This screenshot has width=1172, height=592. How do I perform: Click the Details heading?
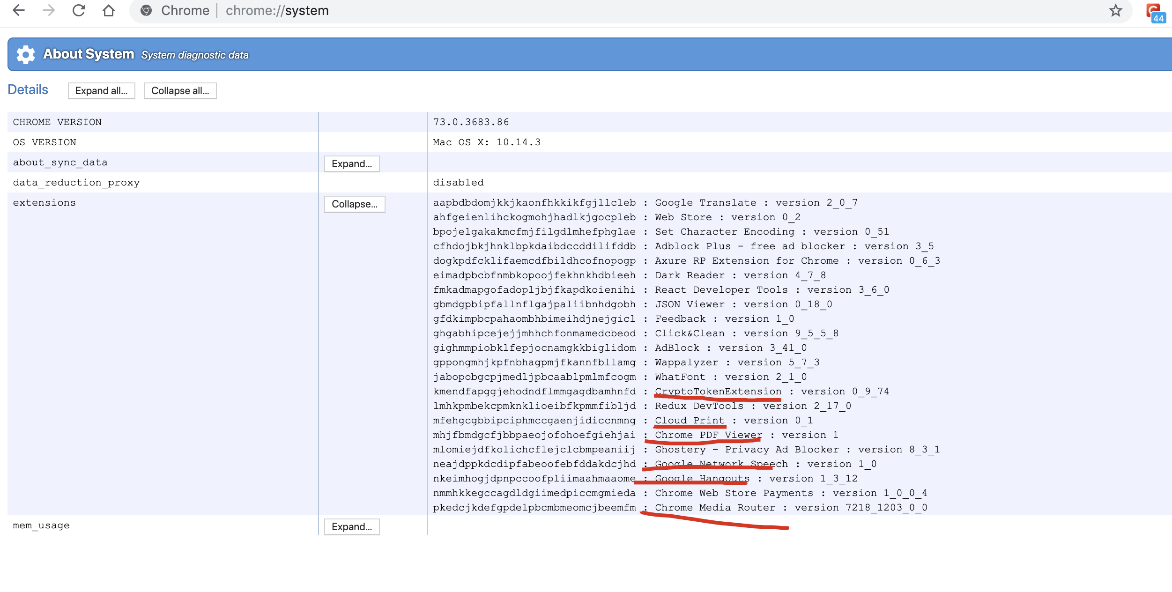(x=28, y=89)
